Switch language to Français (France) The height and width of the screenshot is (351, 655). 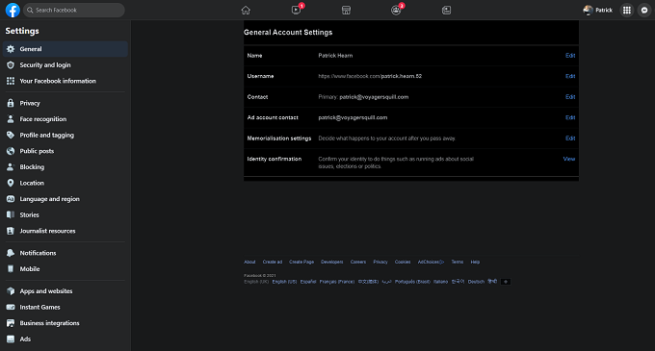[x=337, y=282]
